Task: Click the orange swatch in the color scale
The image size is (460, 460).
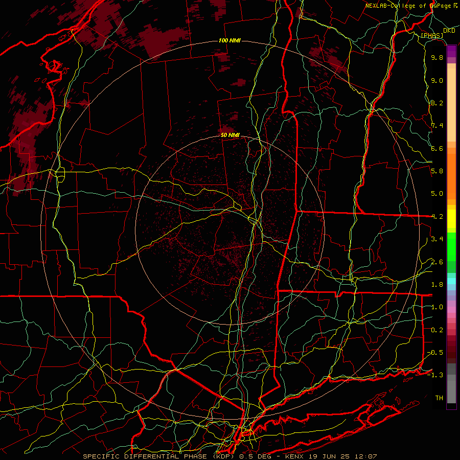Action: pyautogui.click(x=451, y=176)
